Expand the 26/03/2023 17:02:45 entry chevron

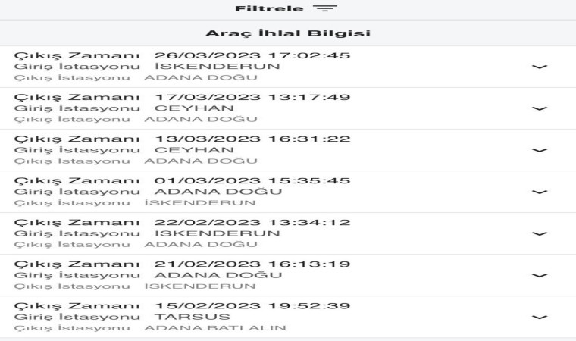click(539, 67)
